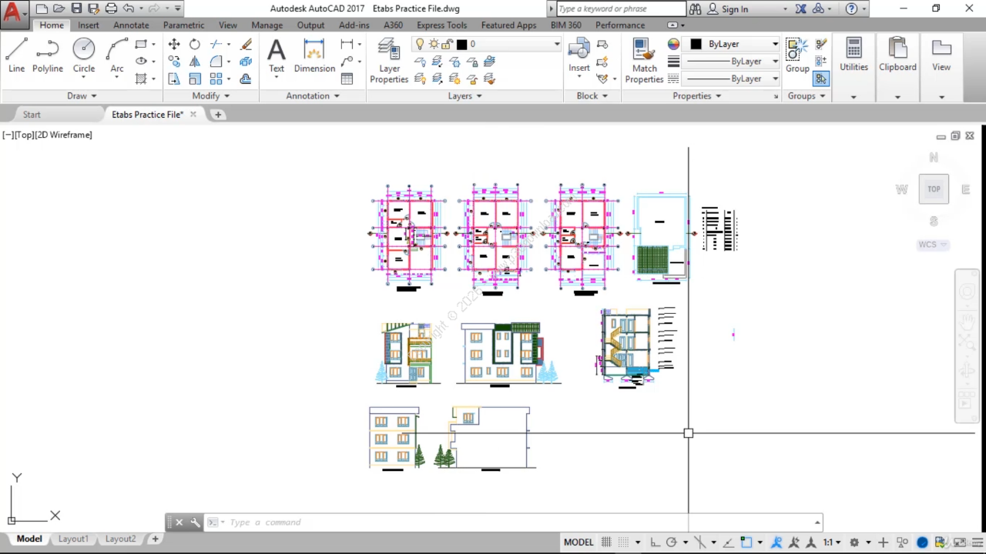Screen dimensions: 986x554
Task: Click Match Properties tool
Action: (644, 61)
